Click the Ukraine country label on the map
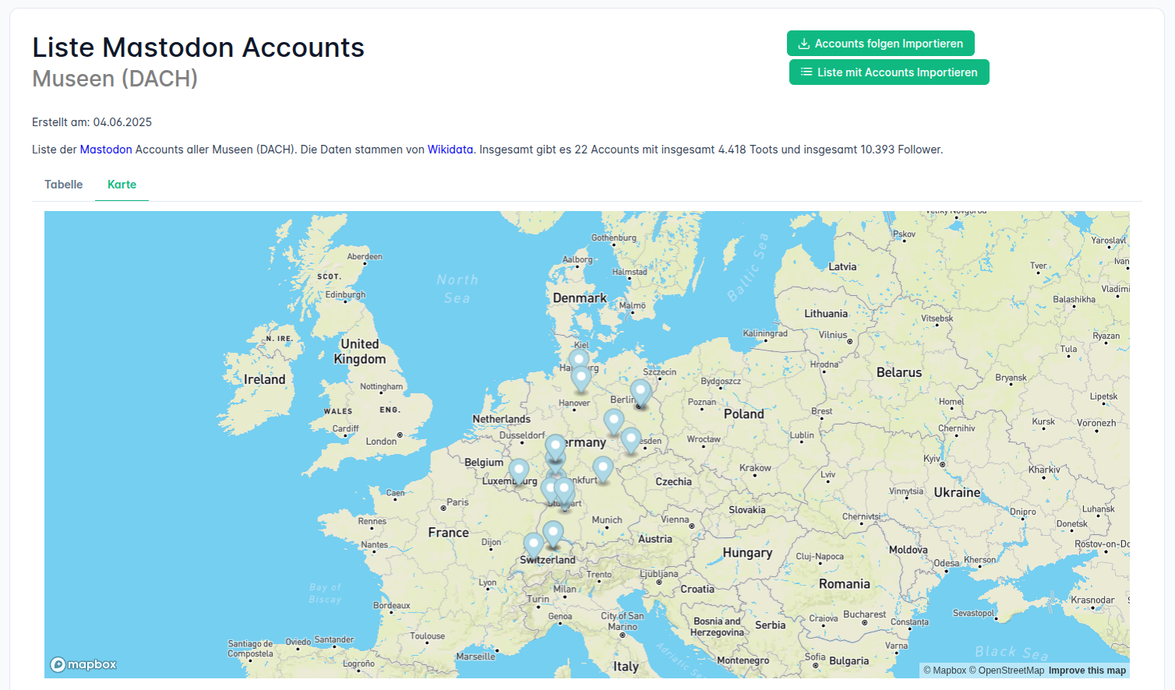Screen dimensions: 1175x690 tap(957, 493)
